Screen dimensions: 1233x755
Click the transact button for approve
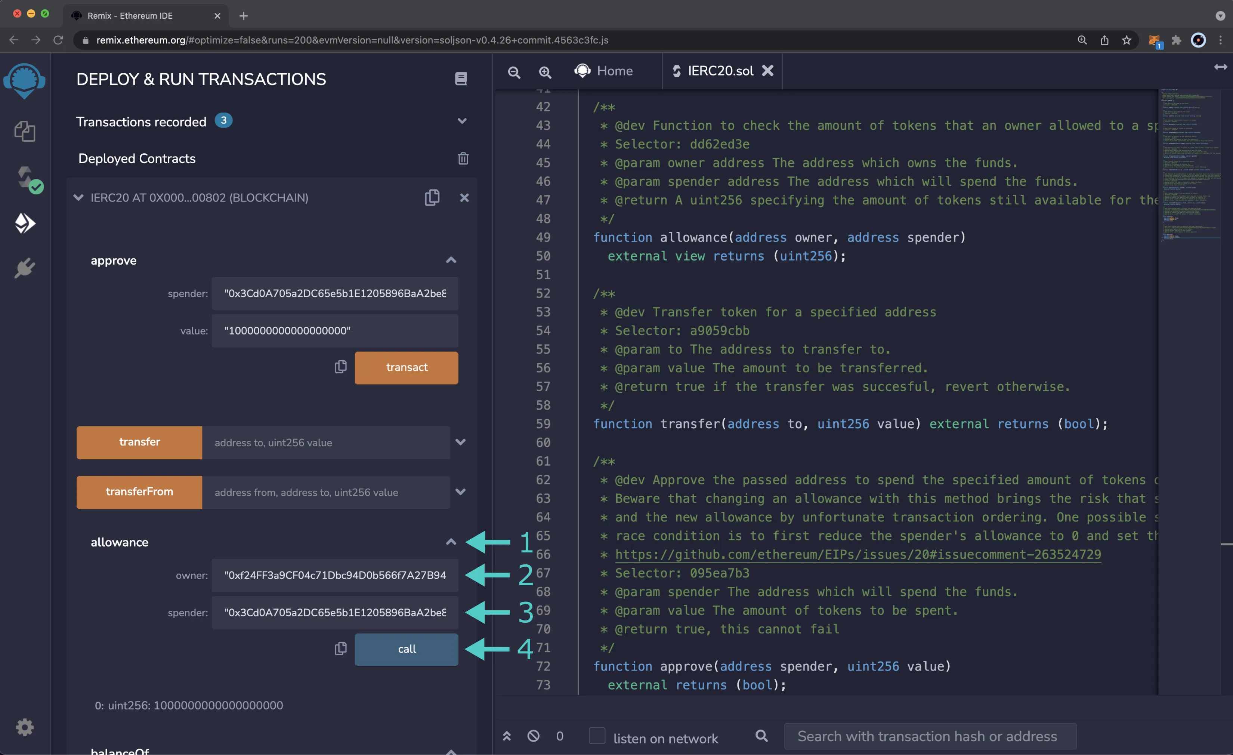406,367
